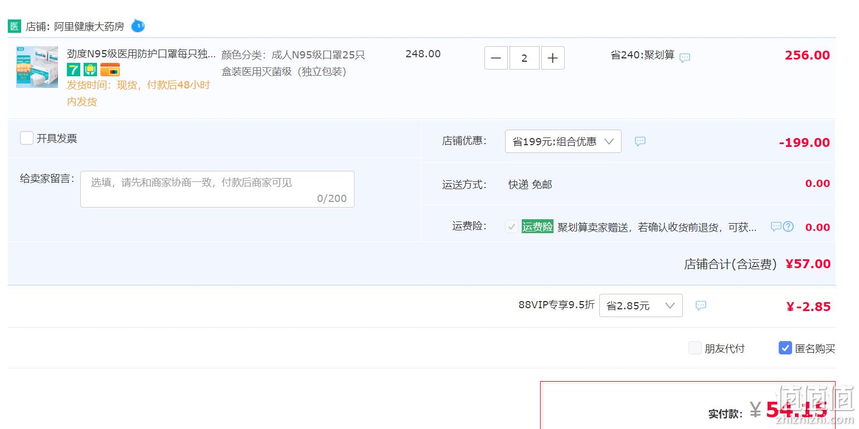Toggle the 运费险 shipping insurance checkbox
The width and height of the screenshot is (859, 429).
pos(511,226)
